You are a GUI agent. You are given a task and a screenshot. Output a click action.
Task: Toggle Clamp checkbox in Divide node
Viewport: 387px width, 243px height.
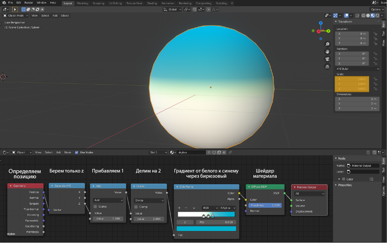click(x=136, y=207)
